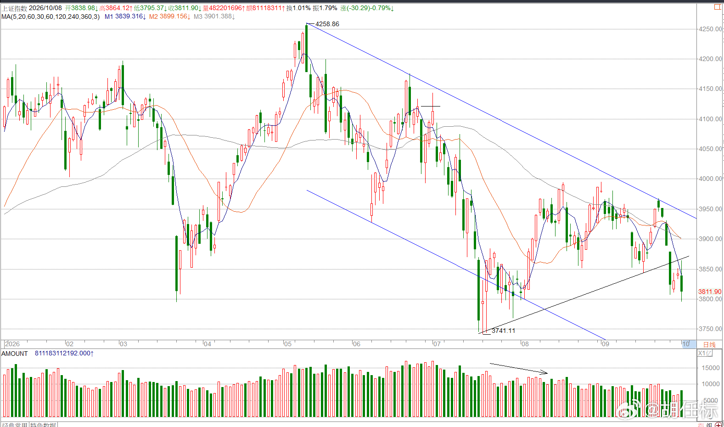724x427 pixels.
Task: Click the 日线 period button
Action: pos(709,344)
